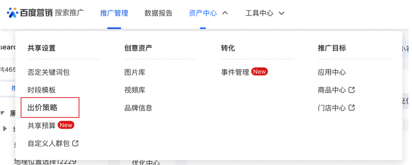Open 共享预算 menu item

(42, 125)
